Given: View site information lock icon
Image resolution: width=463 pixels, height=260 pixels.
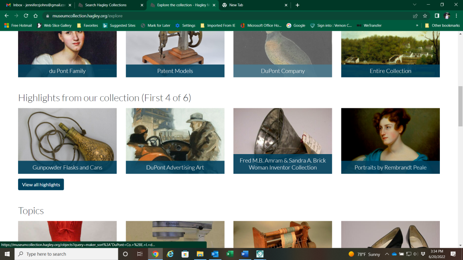Looking at the screenshot, I should tap(47, 16).
